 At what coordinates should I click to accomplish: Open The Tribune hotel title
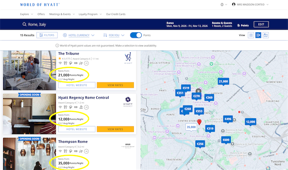pyautogui.click(x=69, y=54)
